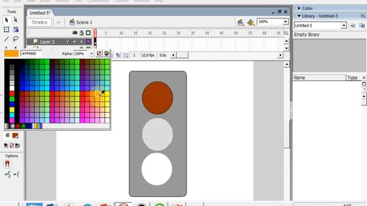Click the Scene 1 label
367x206 pixels.
pyautogui.click(x=84, y=22)
